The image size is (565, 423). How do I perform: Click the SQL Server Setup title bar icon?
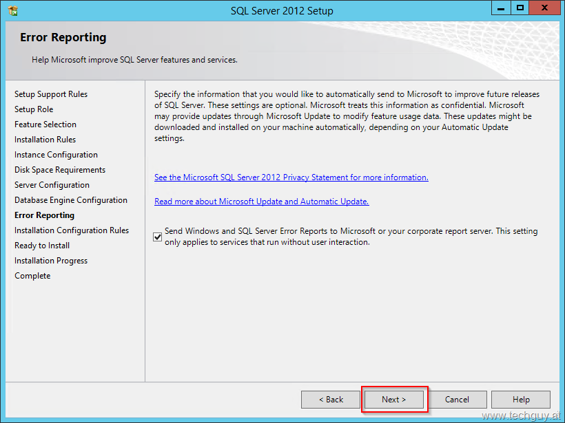13,11
